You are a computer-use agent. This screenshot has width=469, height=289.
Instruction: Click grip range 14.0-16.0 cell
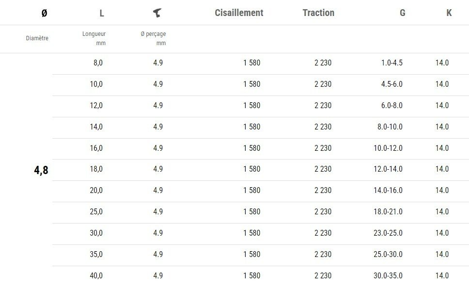[388, 191]
